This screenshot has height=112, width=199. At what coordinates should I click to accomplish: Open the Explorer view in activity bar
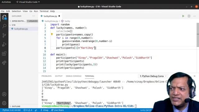coord(4,17)
